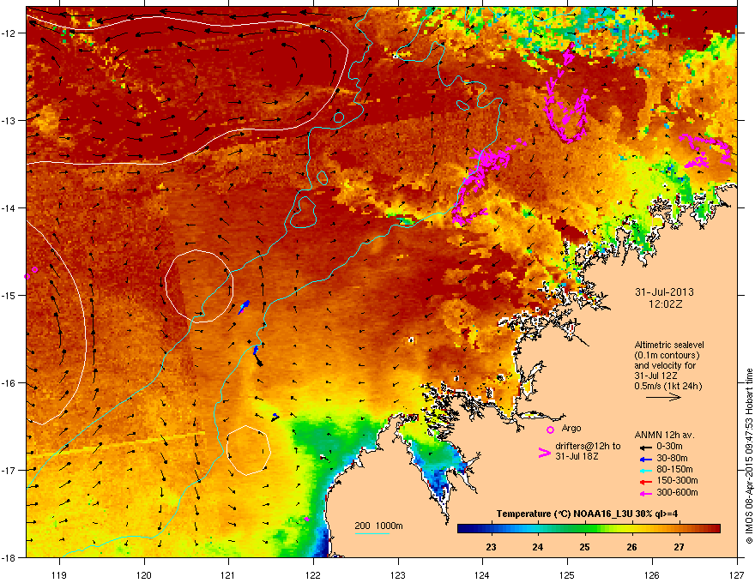Click the latitude axis label -18
The width and height of the screenshot is (755, 583).
[9, 557]
